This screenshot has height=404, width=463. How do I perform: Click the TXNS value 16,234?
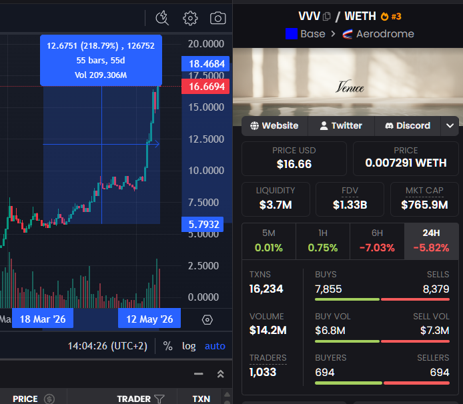tap(266, 289)
